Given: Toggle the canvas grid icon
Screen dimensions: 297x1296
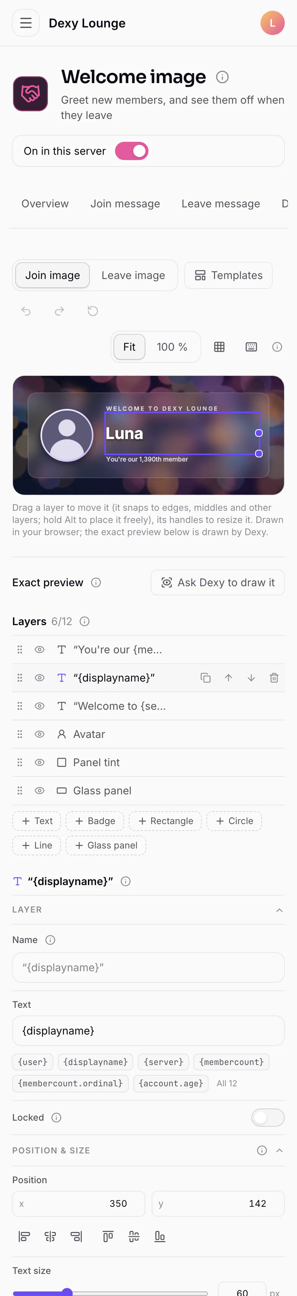Looking at the screenshot, I should point(219,347).
